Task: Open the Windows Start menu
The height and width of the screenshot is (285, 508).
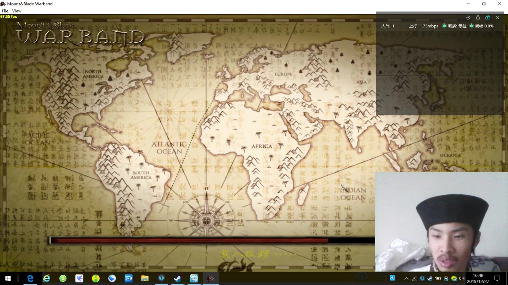Action: (x=8, y=279)
